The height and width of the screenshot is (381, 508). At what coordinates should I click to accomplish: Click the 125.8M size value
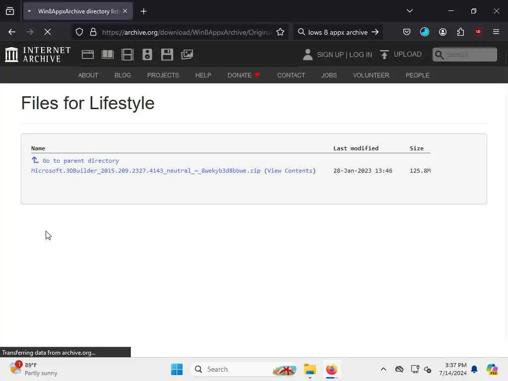click(420, 171)
